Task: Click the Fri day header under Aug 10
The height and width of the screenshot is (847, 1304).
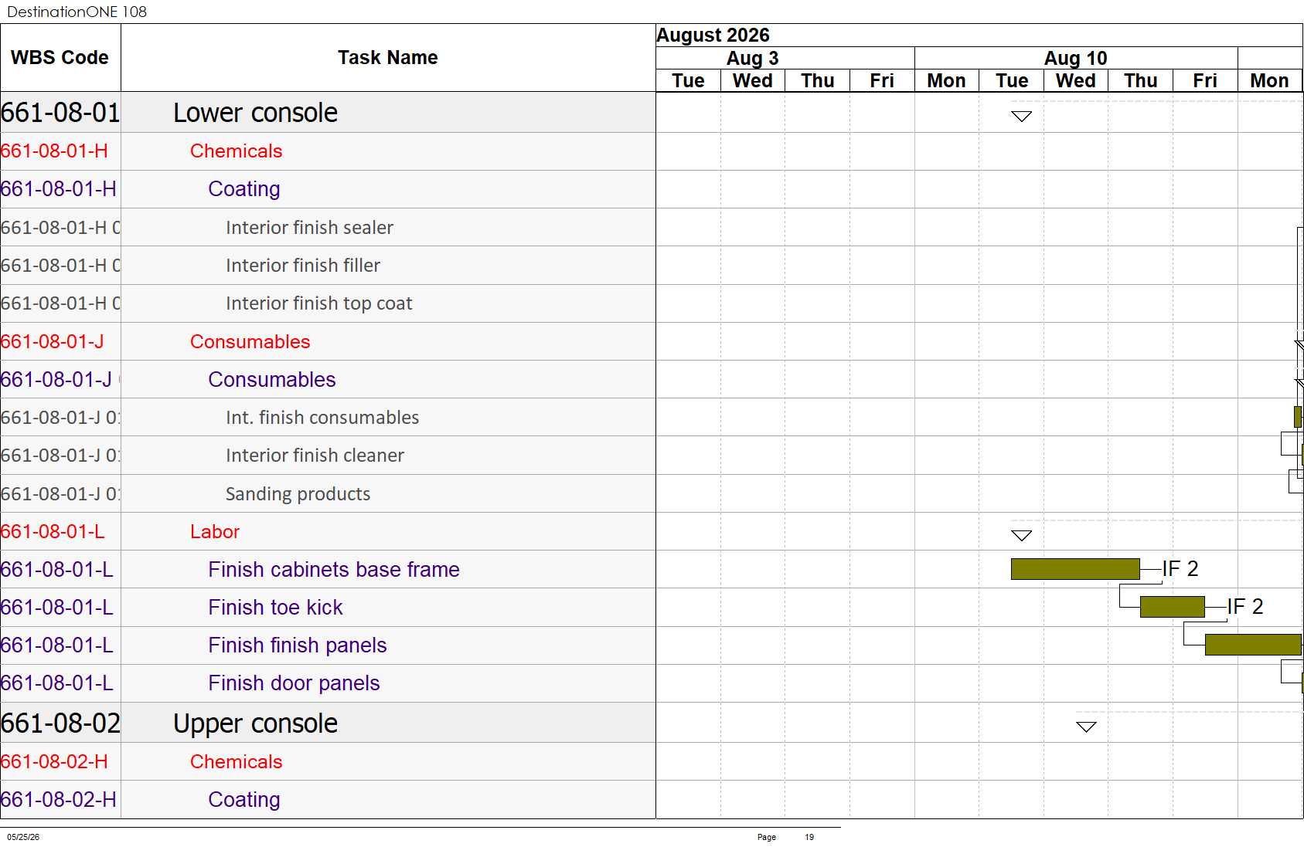Action: [x=1205, y=81]
